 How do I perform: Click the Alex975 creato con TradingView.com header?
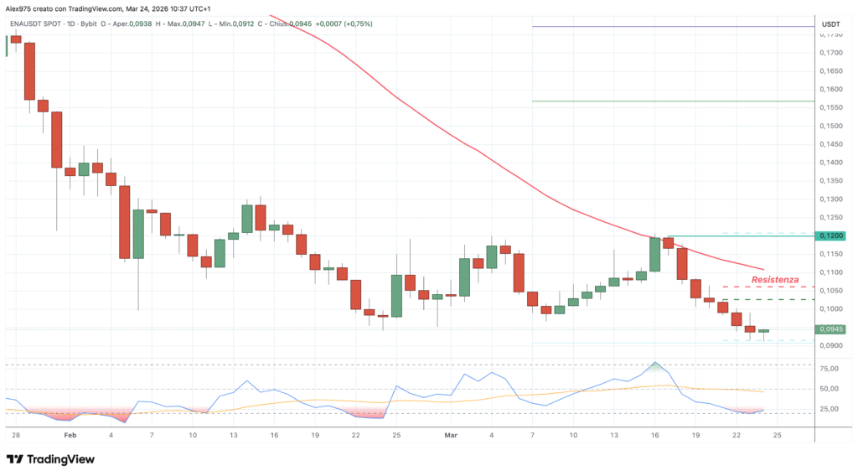click(x=64, y=8)
